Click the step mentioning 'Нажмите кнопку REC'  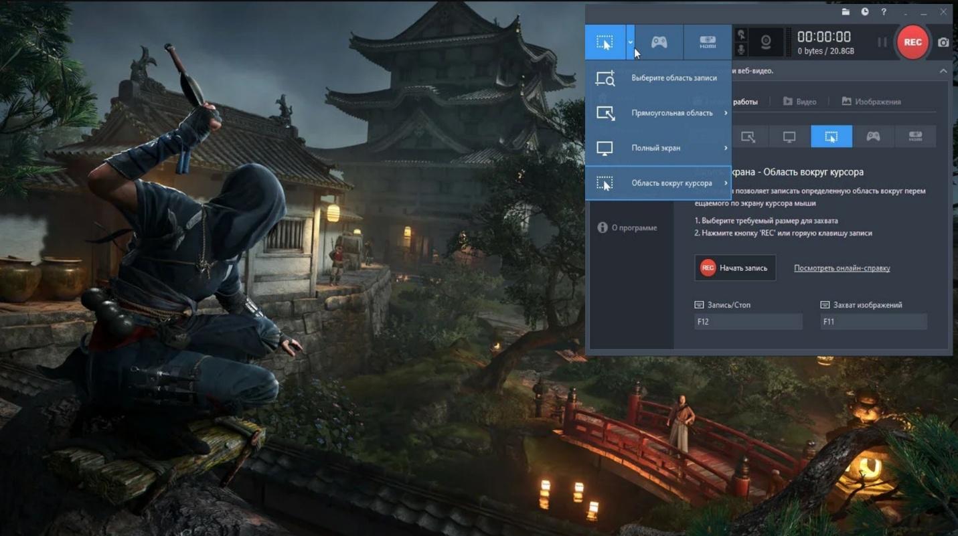coord(783,234)
